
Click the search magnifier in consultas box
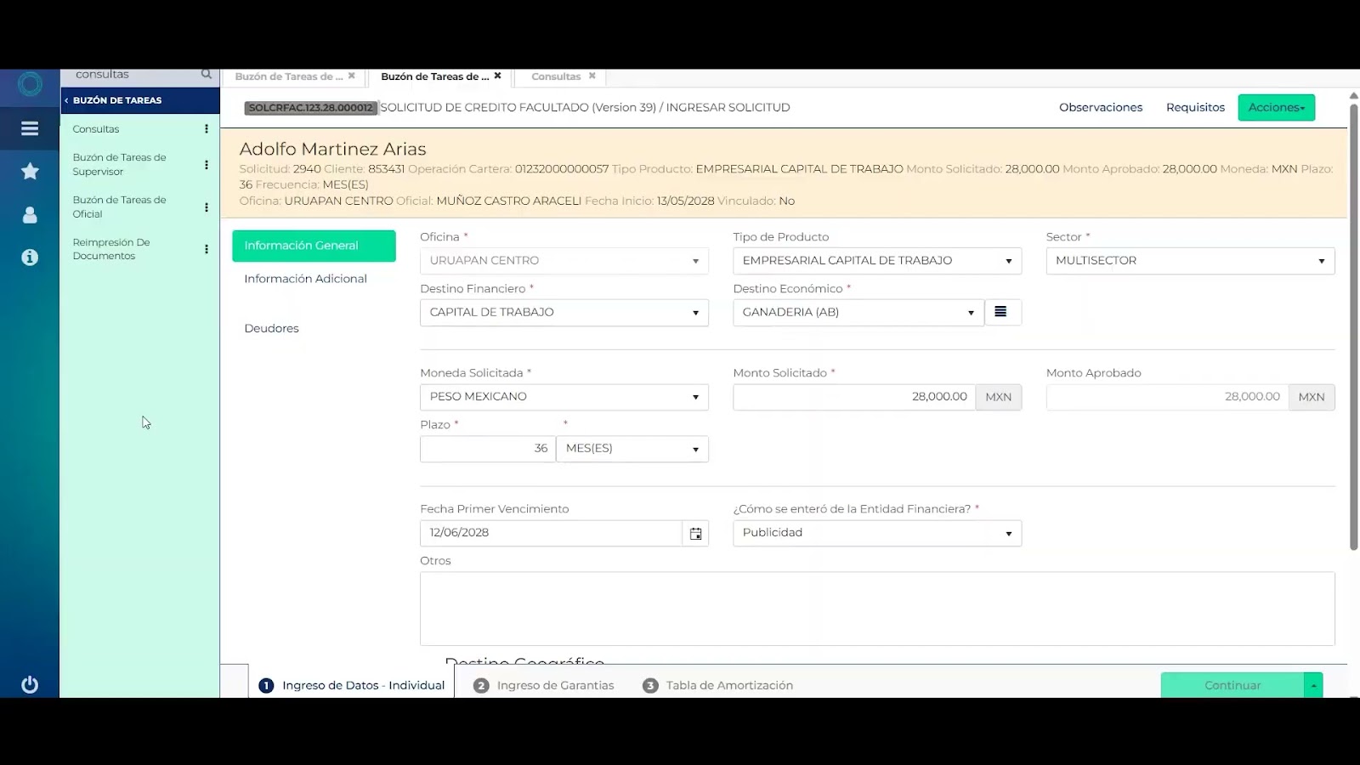[x=206, y=74]
